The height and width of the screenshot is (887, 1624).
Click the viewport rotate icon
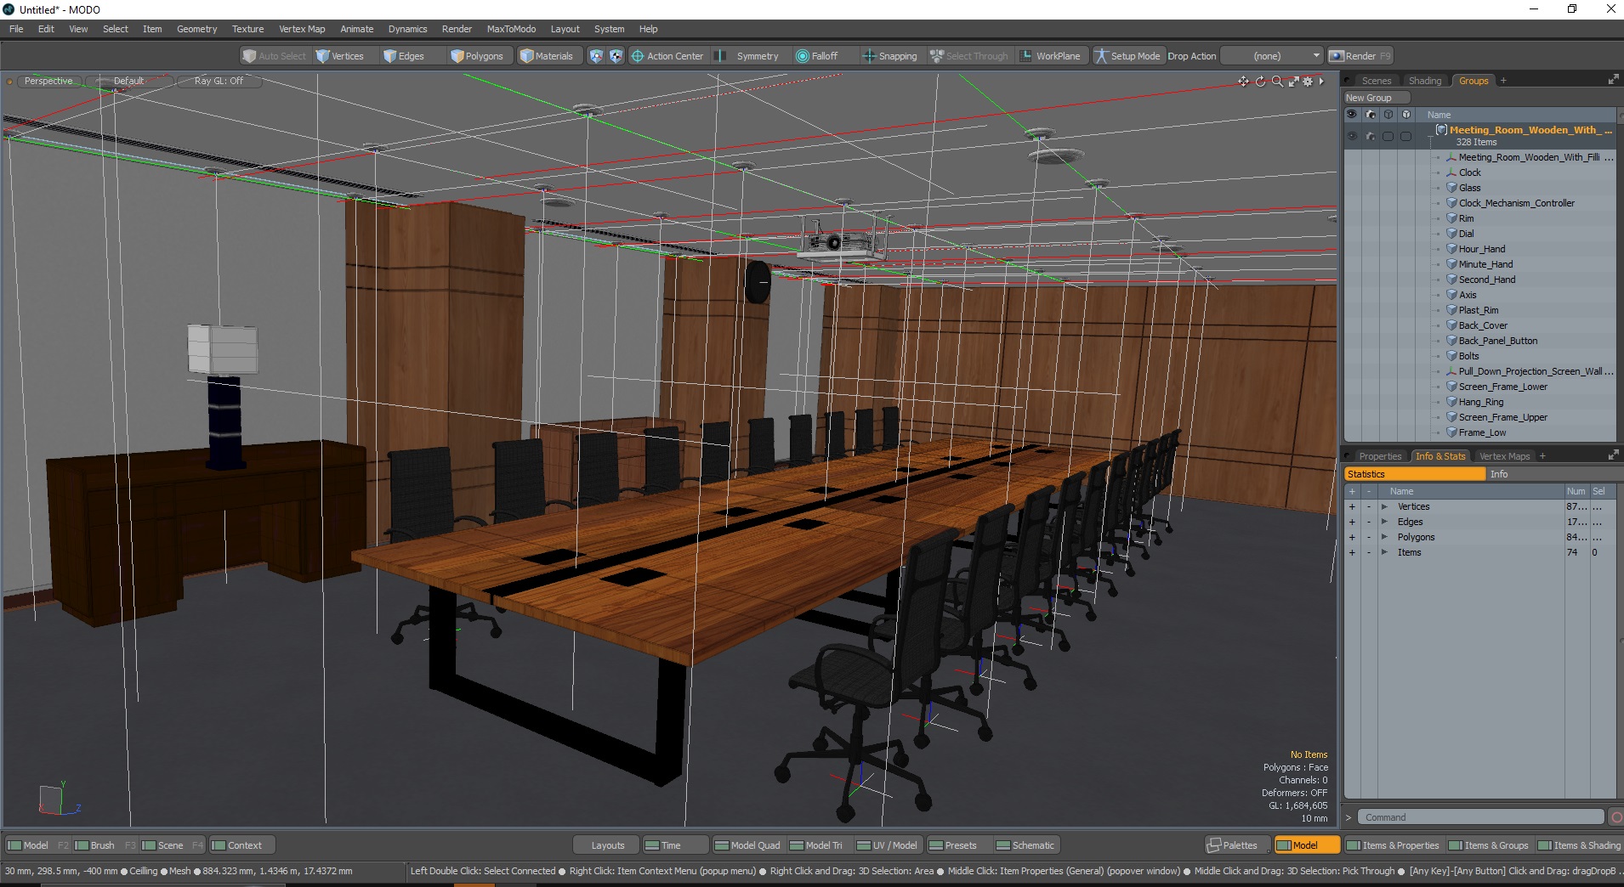(x=1260, y=82)
